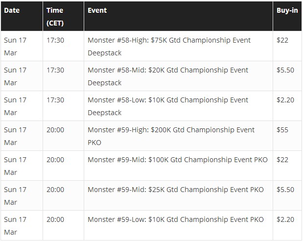This screenshot has width=303, height=242.
Task: Click the Date column header
Action: click(x=12, y=10)
